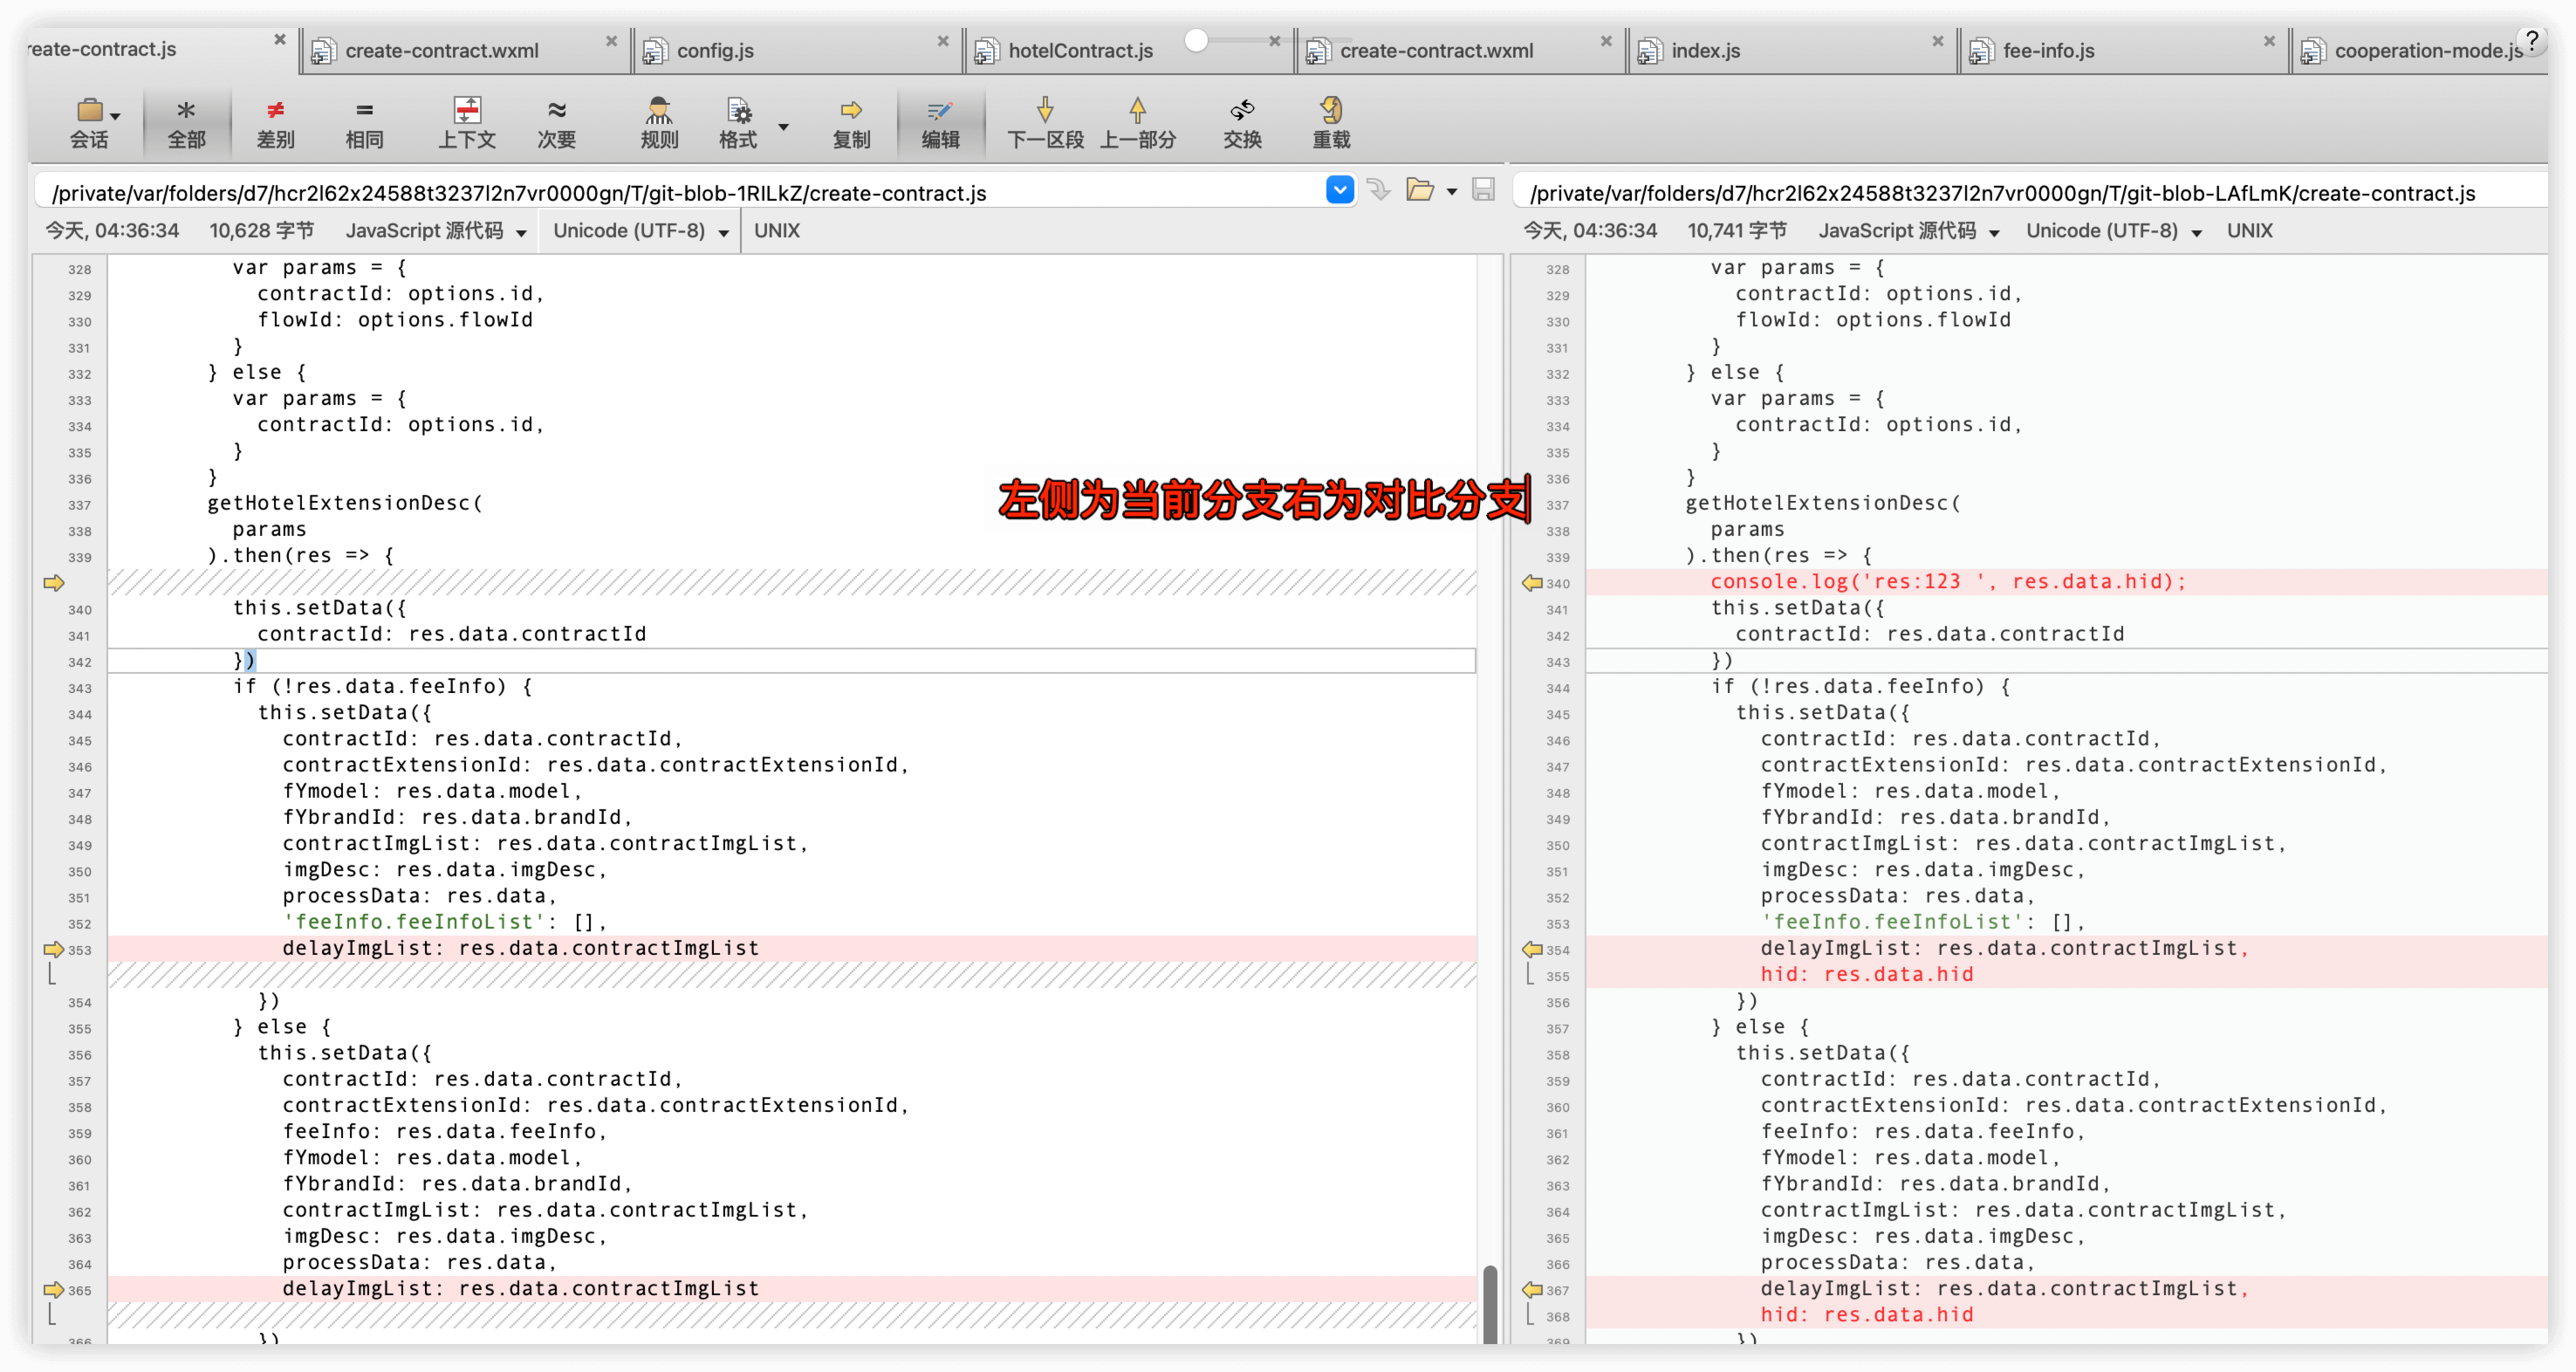Open left pane Unicode (UTF-8) encoding dropdown

click(x=641, y=231)
